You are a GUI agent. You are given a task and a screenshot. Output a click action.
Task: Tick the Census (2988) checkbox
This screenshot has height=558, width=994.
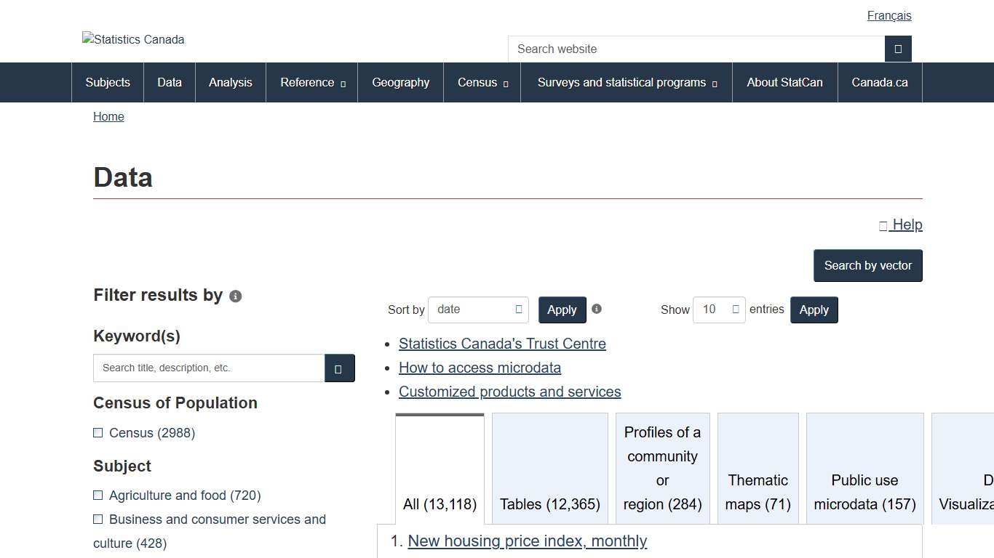(x=98, y=433)
